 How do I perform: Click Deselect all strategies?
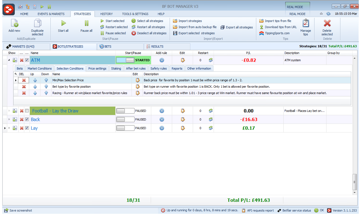[149, 33]
